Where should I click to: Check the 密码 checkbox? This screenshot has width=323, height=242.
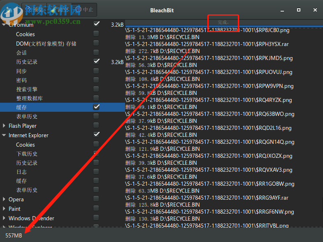click(x=96, y=80)
